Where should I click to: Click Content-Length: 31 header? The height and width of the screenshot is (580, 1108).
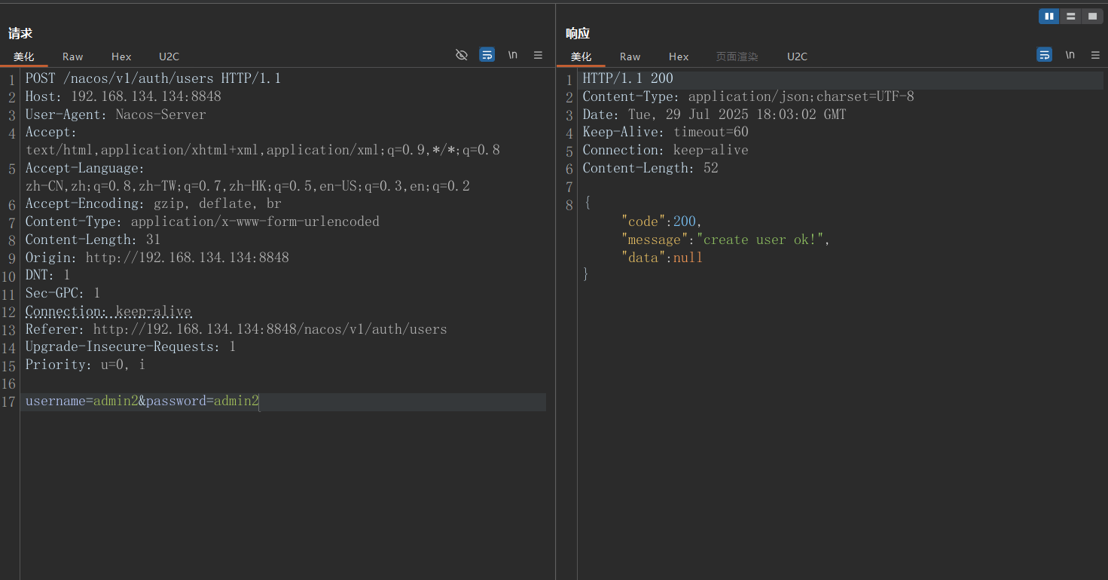coord(93,240)
